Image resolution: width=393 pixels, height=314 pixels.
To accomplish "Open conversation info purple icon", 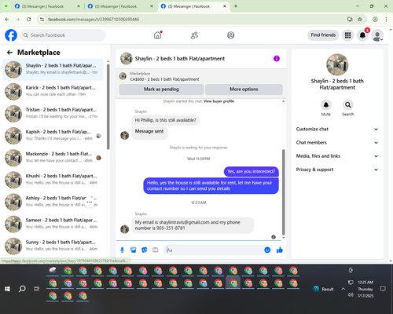I will click(x=277, y=59).
